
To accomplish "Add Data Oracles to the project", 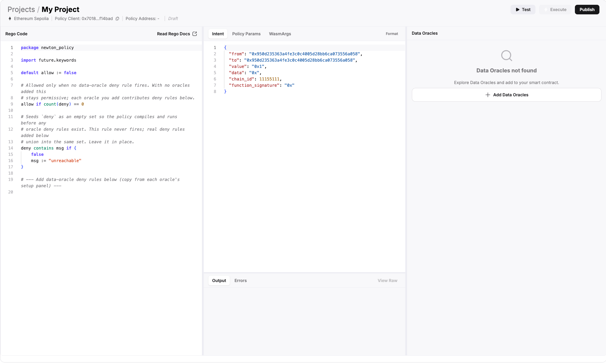I will [506, 95].
